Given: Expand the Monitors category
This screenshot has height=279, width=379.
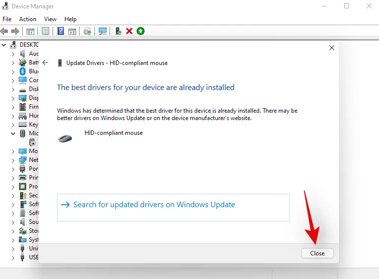Looking at the screenshot, I should point(13,152).
